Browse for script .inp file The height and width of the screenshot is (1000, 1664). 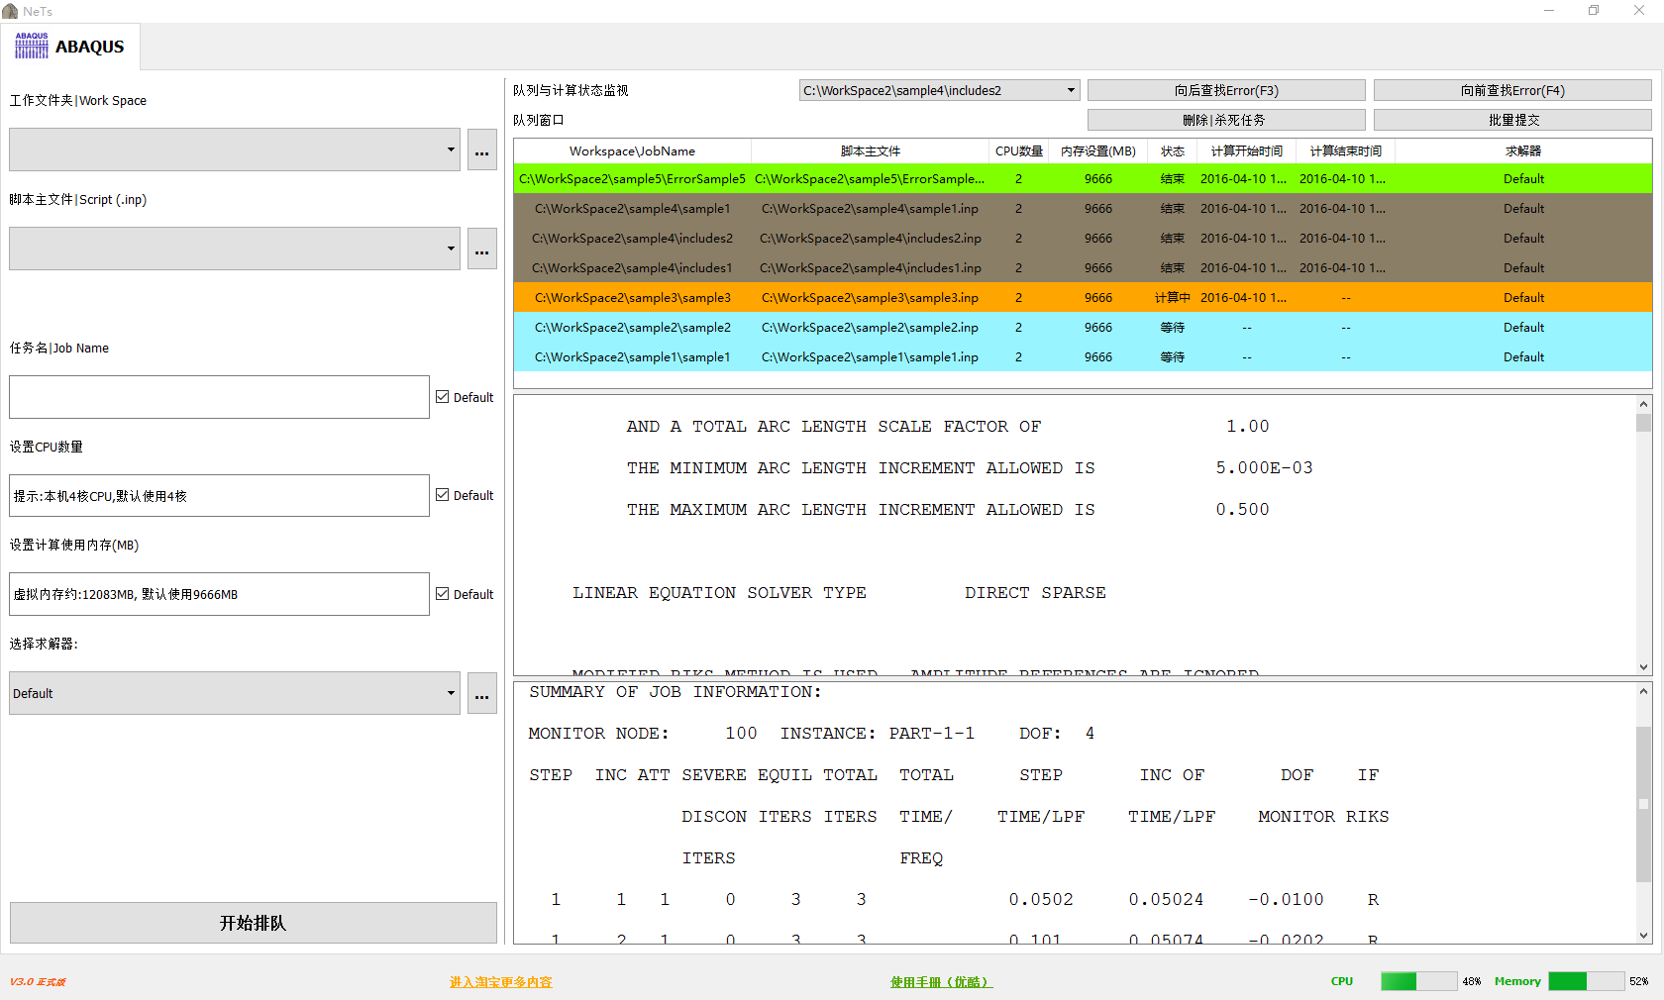coord(481,250)
